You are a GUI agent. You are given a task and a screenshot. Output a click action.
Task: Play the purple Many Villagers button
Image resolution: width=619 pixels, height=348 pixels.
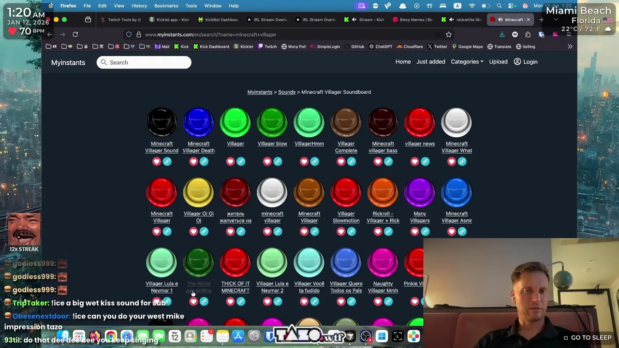click(x=420, y=193)
